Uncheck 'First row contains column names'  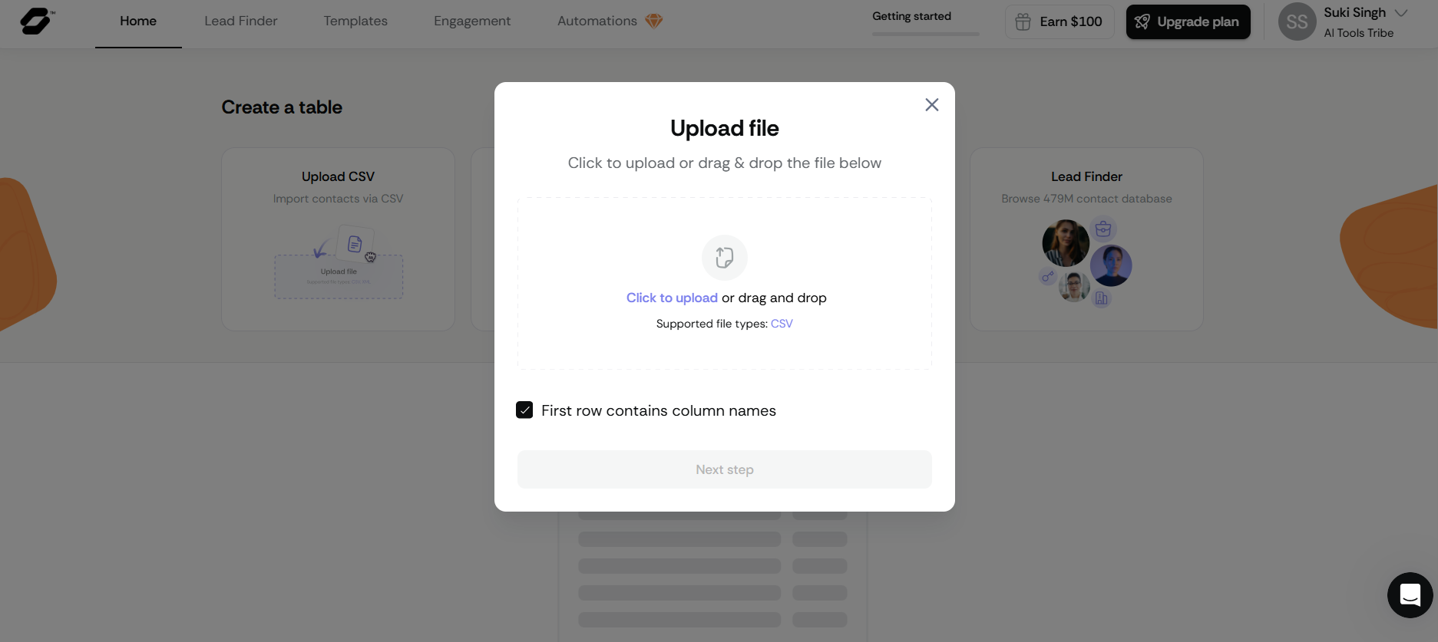(524, 410)
